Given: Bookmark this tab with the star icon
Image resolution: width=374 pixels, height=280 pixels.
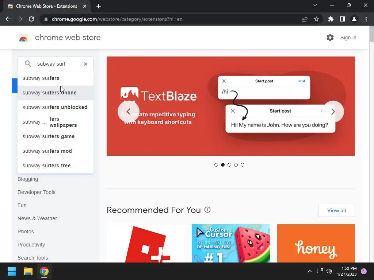Looking at the screenshot, I should click(316, 19).
